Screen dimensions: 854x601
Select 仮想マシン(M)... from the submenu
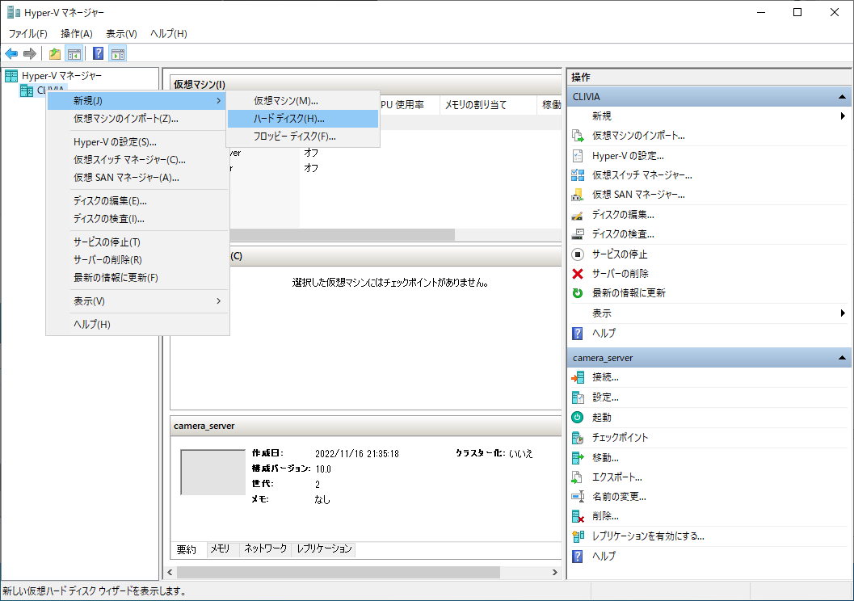pos(303,101)
